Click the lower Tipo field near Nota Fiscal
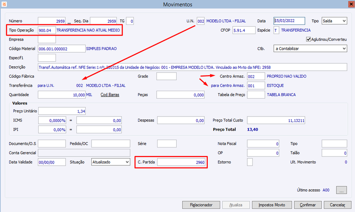This screenshot has width=355, height=212. pyautogui.click(x=335, y=144)
